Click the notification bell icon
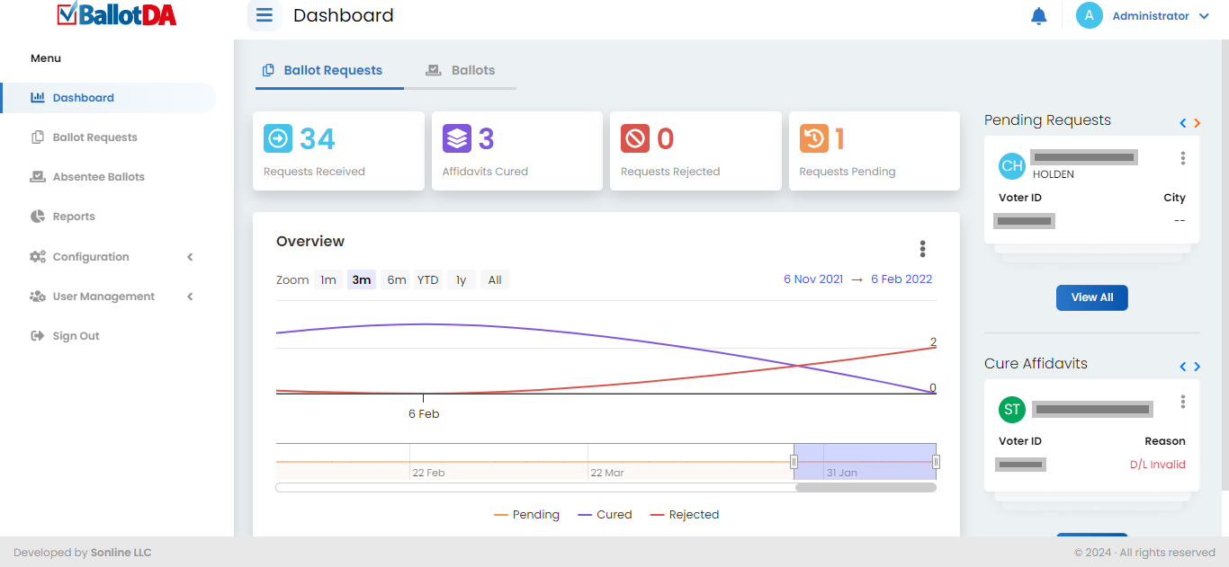The width and height of the screenshot is (1229, 567). point(1038,16)
